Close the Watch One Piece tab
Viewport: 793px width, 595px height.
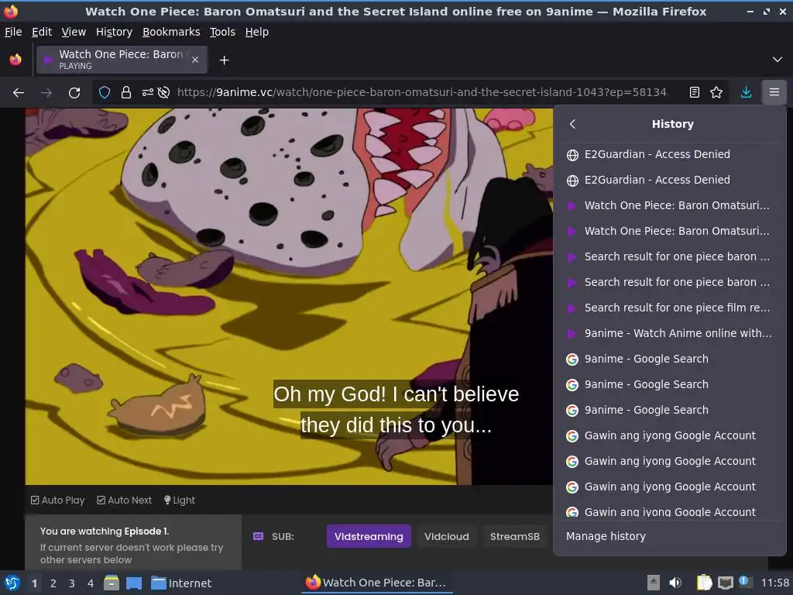point(195,60)
